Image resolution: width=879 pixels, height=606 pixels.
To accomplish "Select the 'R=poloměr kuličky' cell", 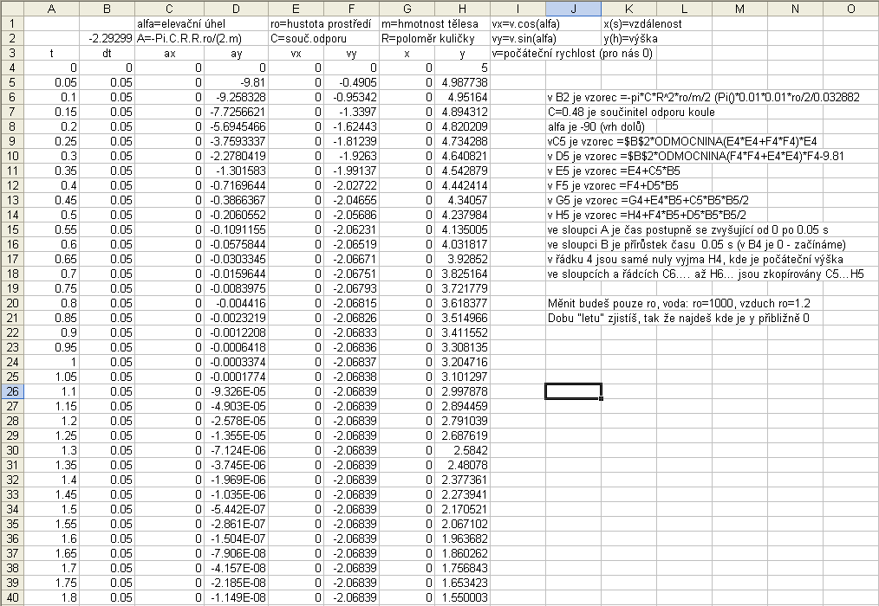I will click(407, 38).
